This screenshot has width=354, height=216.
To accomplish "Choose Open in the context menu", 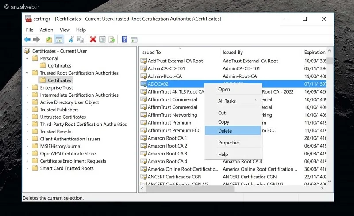I will pyautogui.click(x=233, y=89).
